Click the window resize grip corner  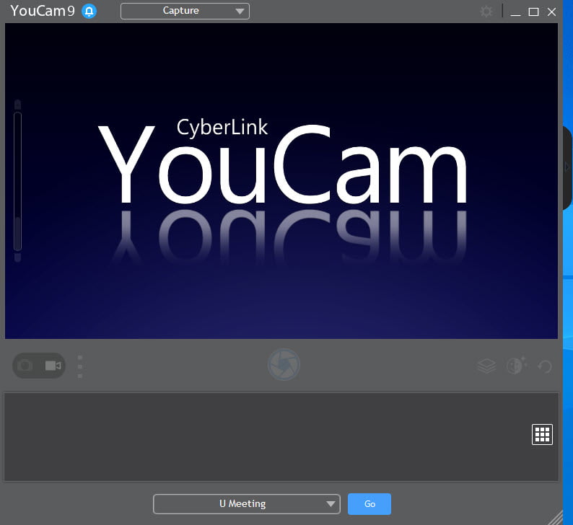[556, 518]
